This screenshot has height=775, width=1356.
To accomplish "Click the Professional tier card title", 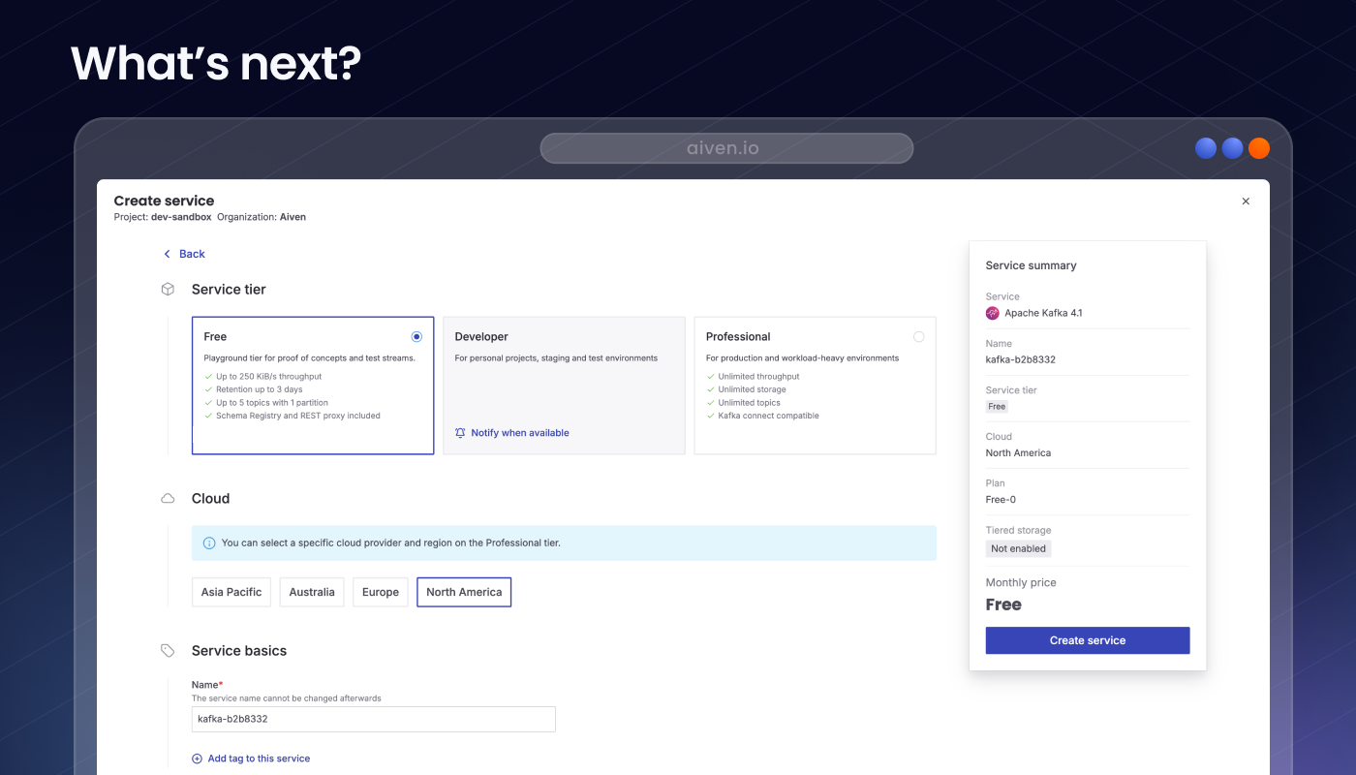I will tap(738, 337).
